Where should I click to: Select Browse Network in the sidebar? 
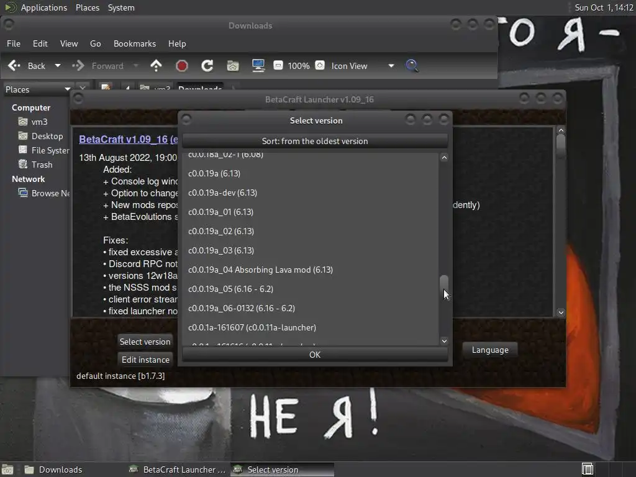pos(44,193)
